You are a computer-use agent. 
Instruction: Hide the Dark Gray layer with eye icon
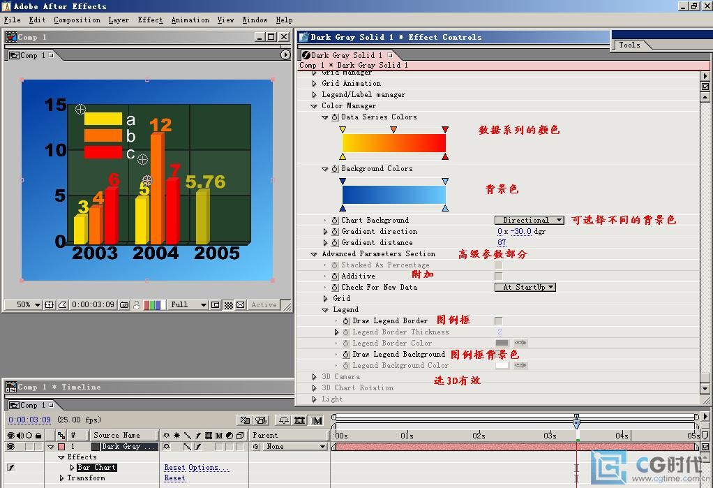click(x=10, y=447)
